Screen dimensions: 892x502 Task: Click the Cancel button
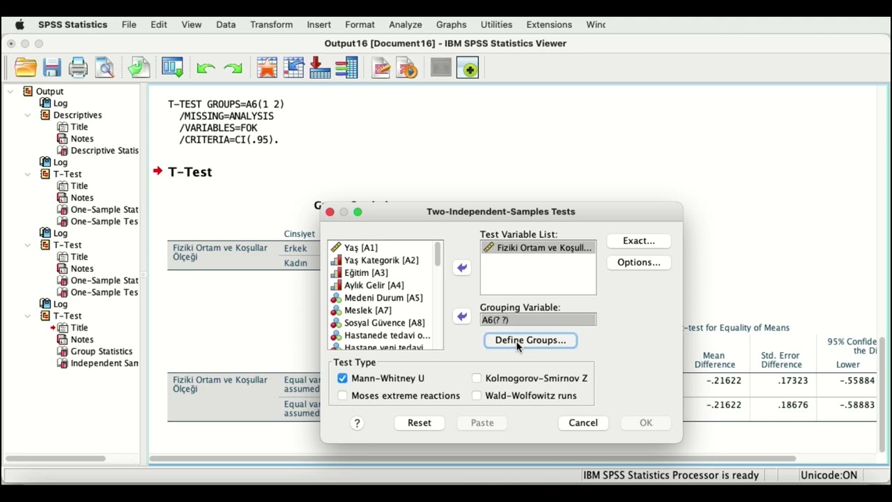(583, 423)
